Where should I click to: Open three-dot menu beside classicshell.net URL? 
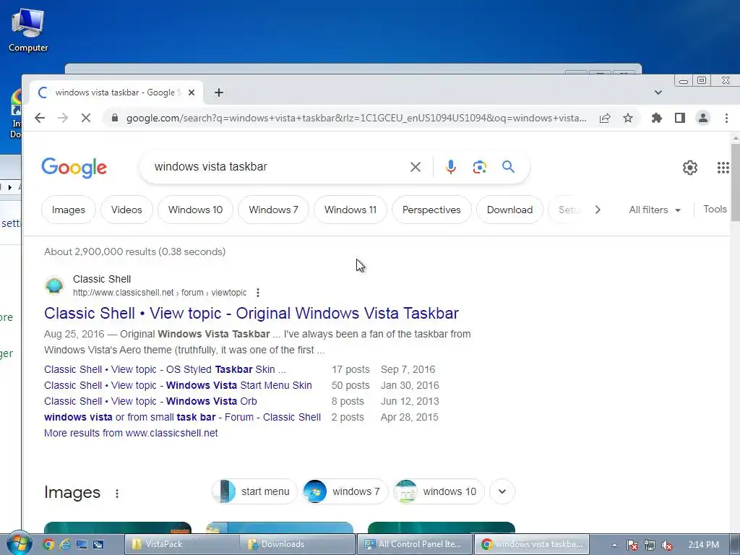click(x=258, y=293)
